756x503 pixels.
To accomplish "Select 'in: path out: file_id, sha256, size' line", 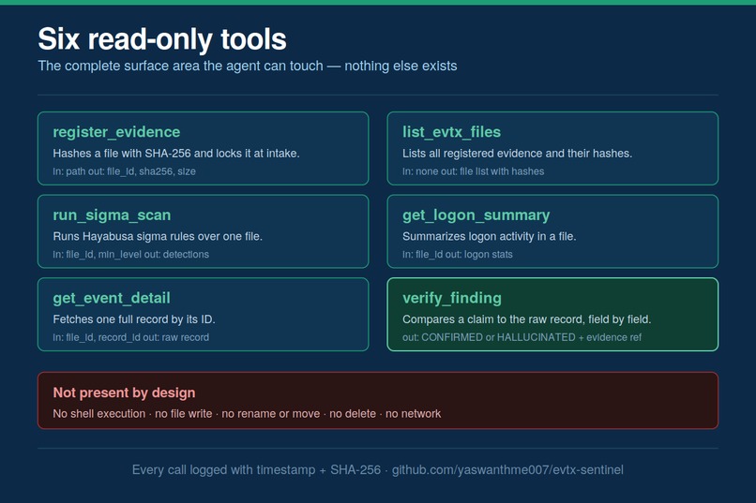I will point(125,171).
